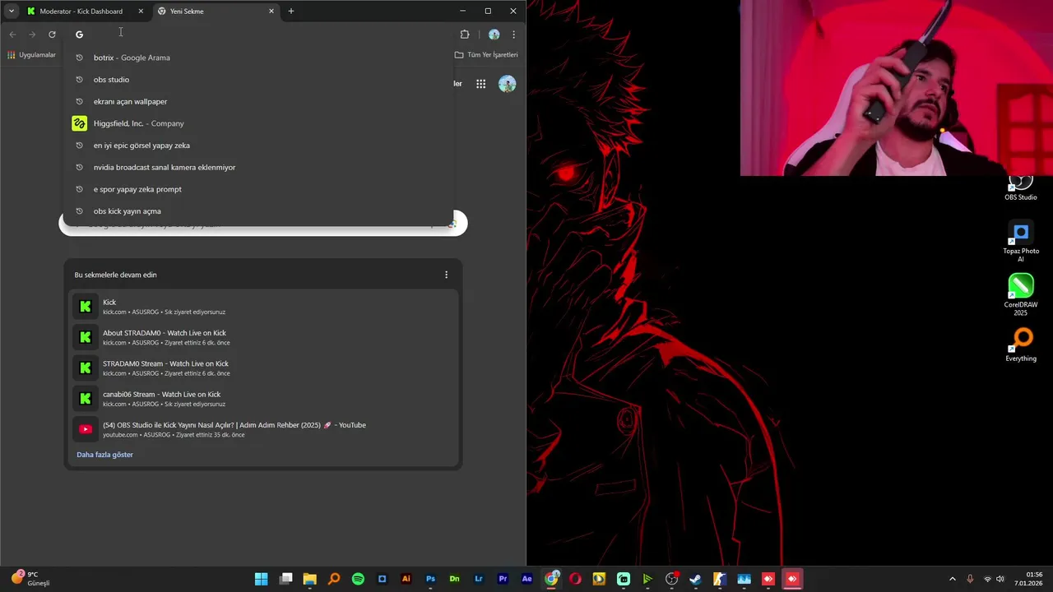
Task: Open Uygulamalar apps shortcut in bookmarks bar
Action: 31,55
